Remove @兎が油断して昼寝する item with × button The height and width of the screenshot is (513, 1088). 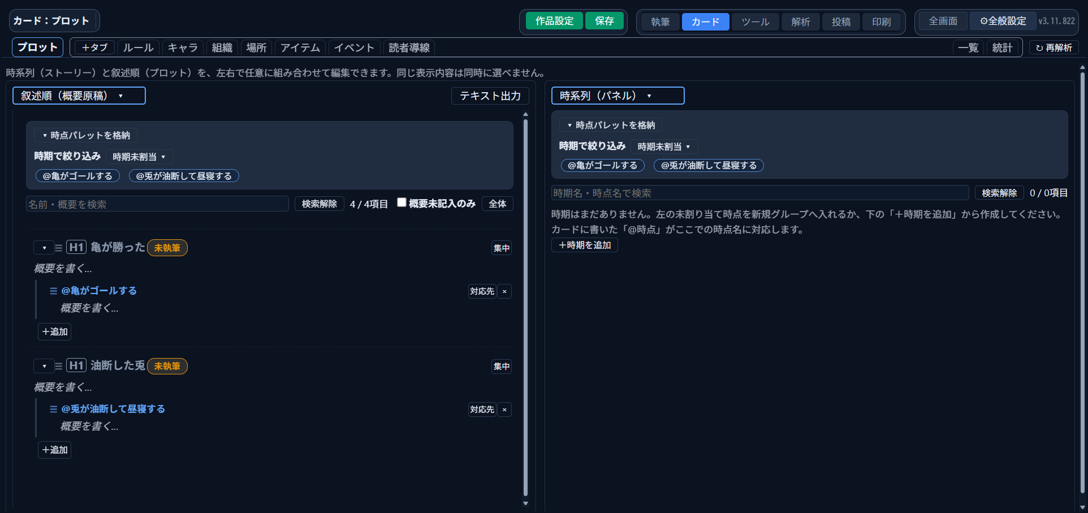click(x=504, y=409)
